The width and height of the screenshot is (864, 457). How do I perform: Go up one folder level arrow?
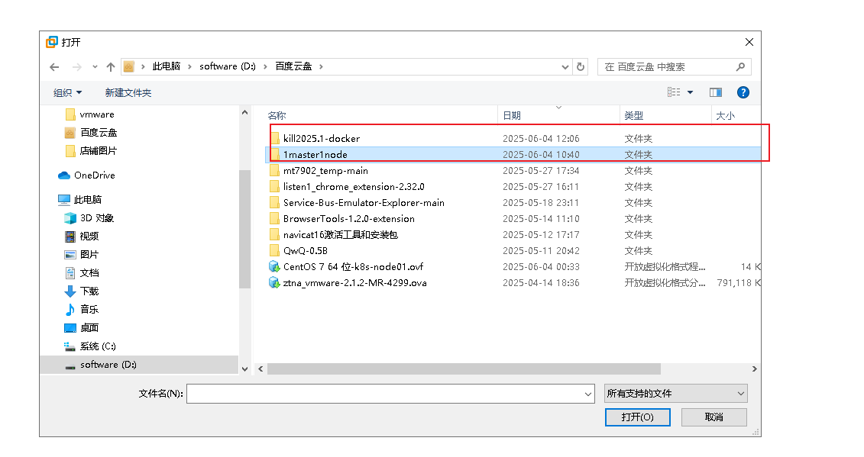tap(111, 67)
